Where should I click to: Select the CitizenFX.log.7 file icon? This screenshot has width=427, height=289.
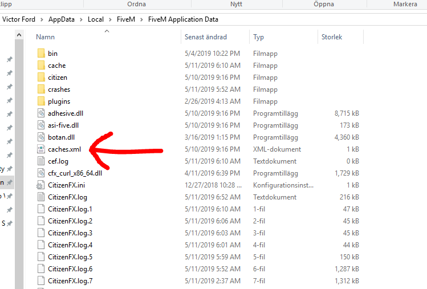point(41,281)
